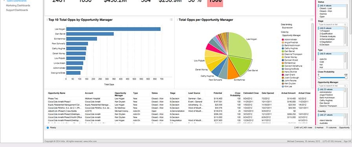The image size is (352, 147).
Task: Click the search icon in the Opportunity Manager filter
Action: click(345, 86)
